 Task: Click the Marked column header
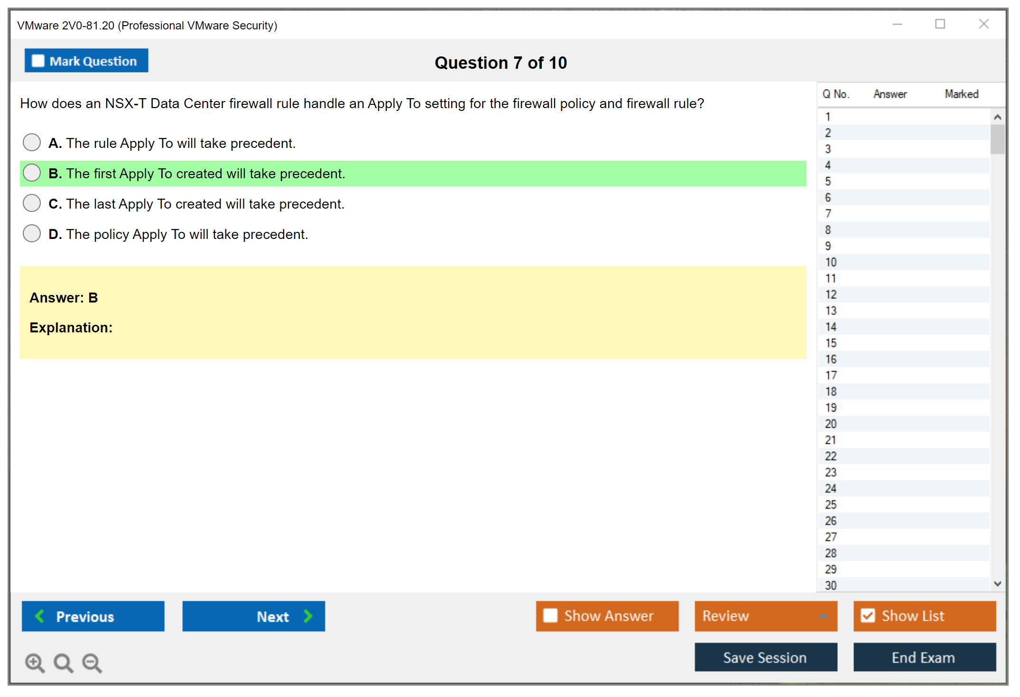pos(961,94)
